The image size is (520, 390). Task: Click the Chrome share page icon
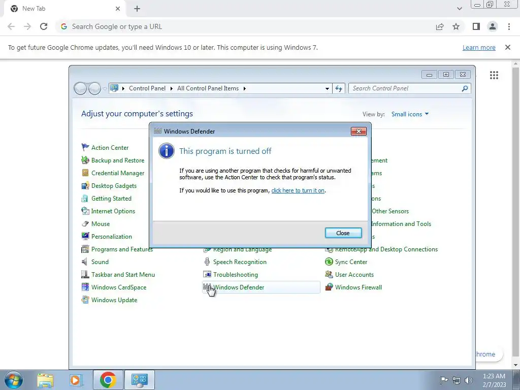(440, 26)
